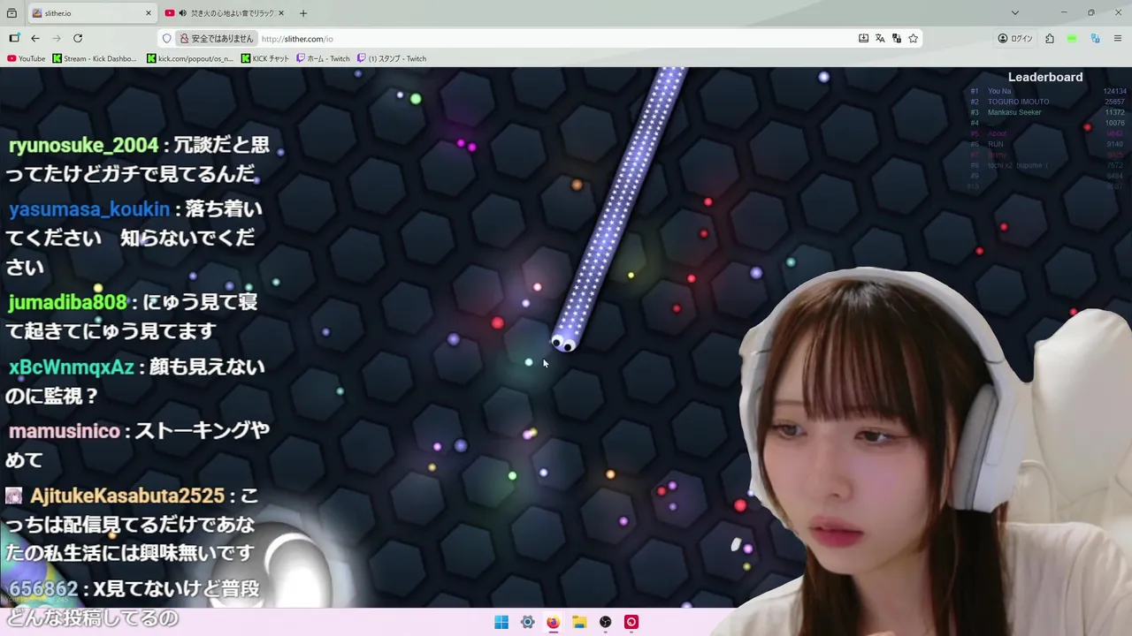Screen dimensions: 1132x636
Task: Close the YouTube bonfire sounds tab
Action: pyautogui.click(x=281, y=13)
